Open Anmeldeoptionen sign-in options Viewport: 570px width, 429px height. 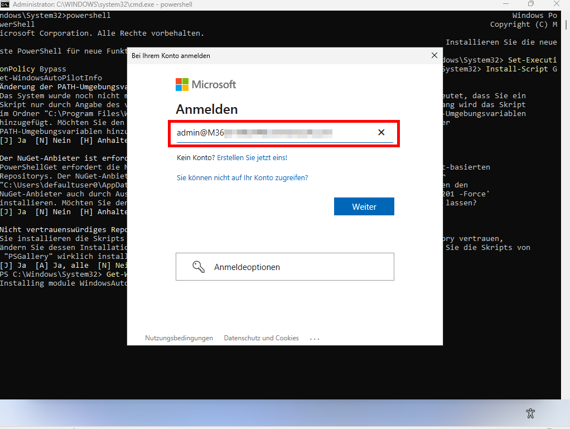click(284, 267)
